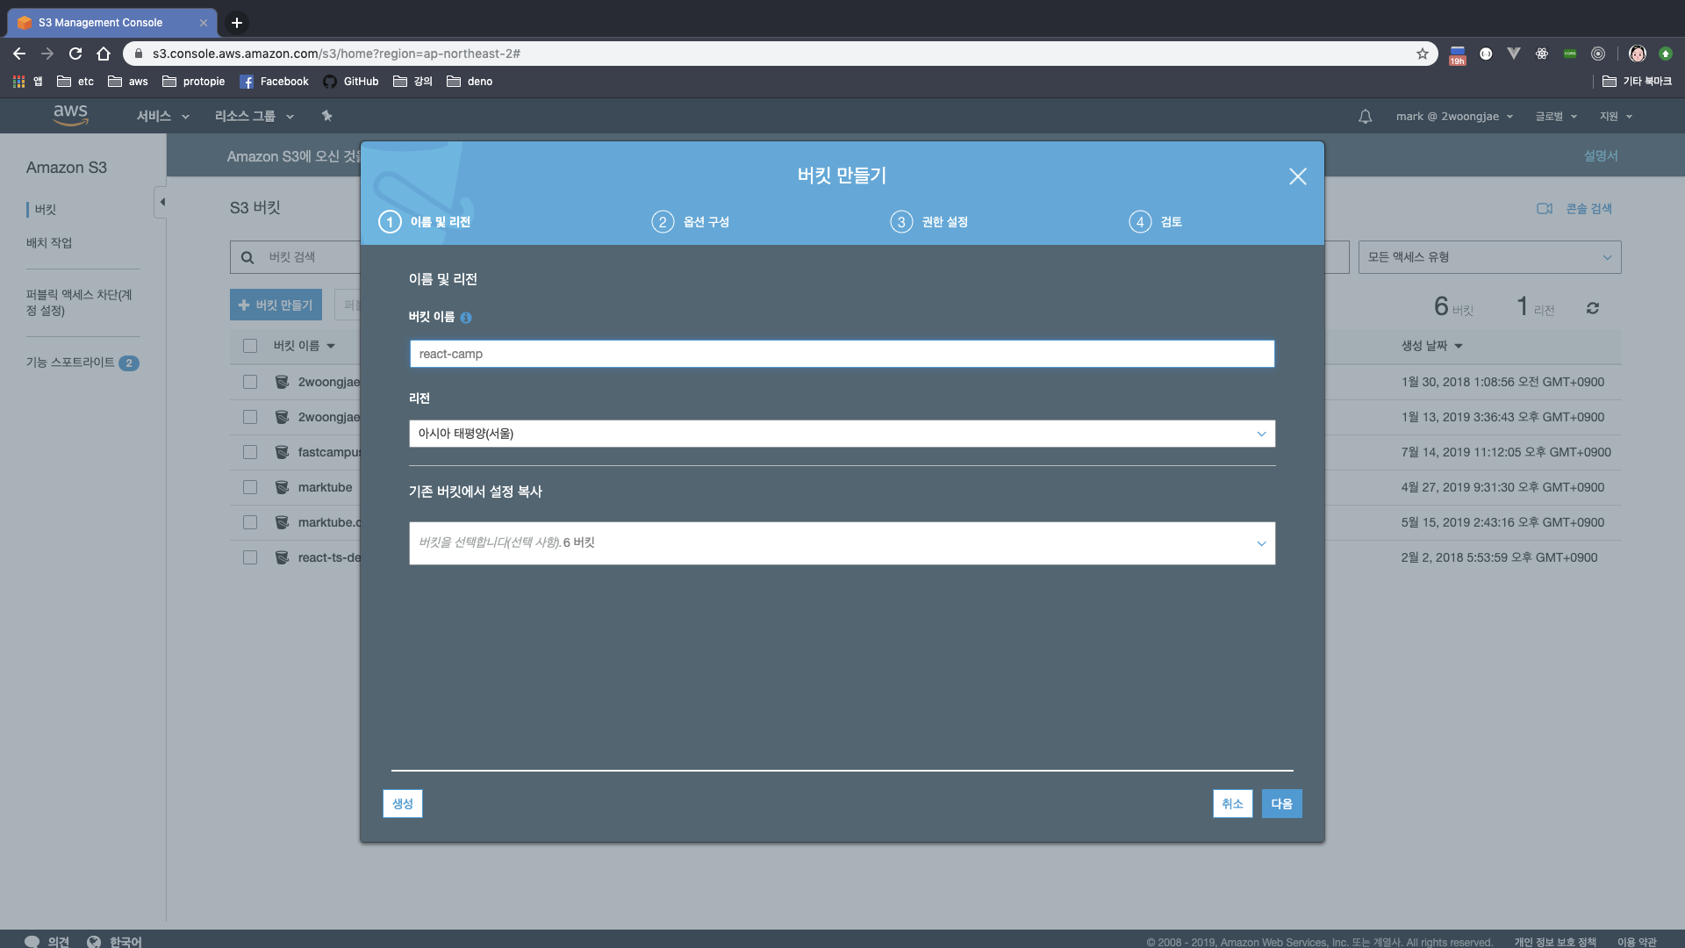Open the notifications bell icon

tap(1365, 116)
